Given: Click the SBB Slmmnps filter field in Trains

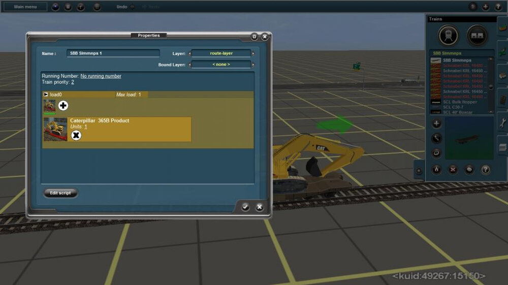Looking at the screenshot, I should point(462,53).
